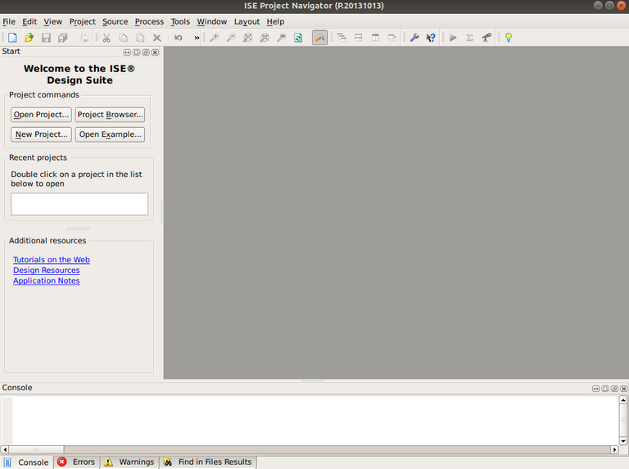Click Console horizontal scrollbar right arrow

pyautogui.click(x=614, y=449)
